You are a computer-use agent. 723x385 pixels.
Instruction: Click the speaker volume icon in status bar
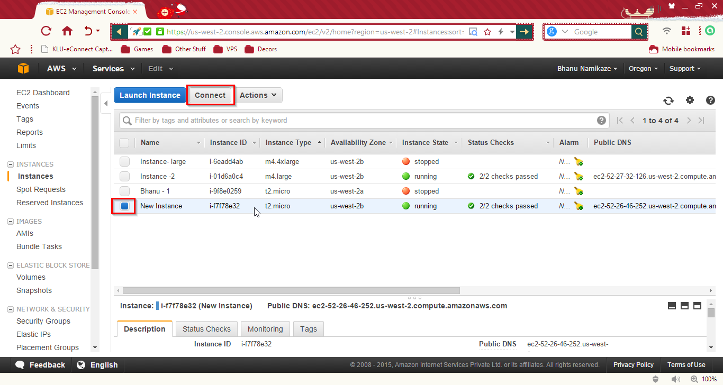tap(675, 379)
